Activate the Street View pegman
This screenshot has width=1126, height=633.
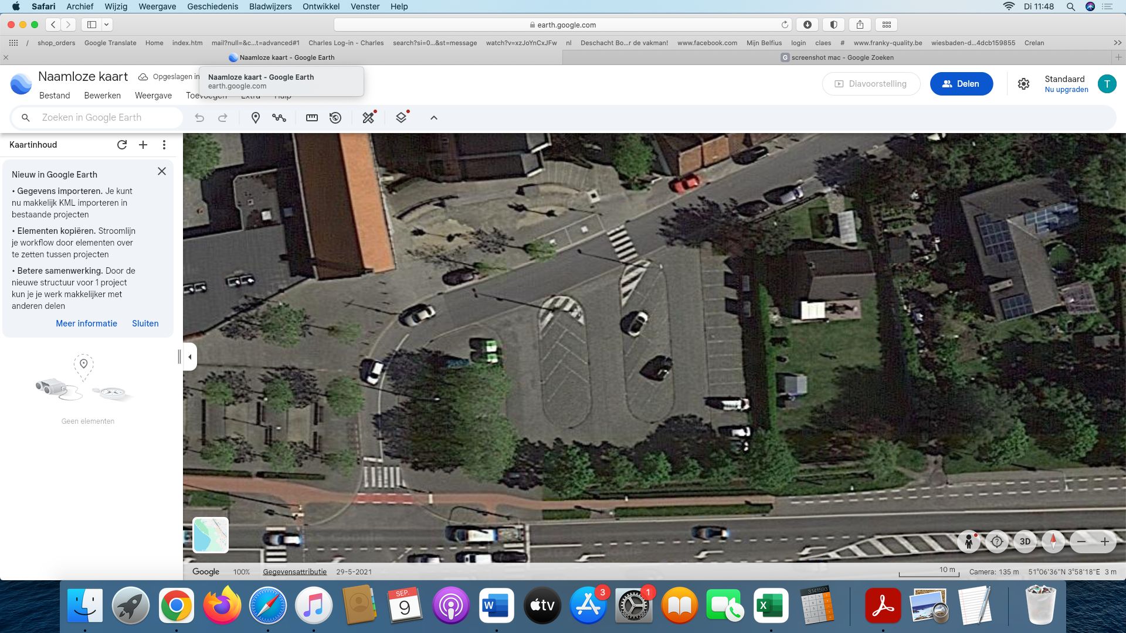tap(969, 542)
